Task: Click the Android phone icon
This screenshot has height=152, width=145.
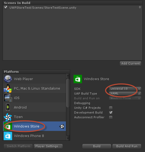Action: (x=8, y=107)
